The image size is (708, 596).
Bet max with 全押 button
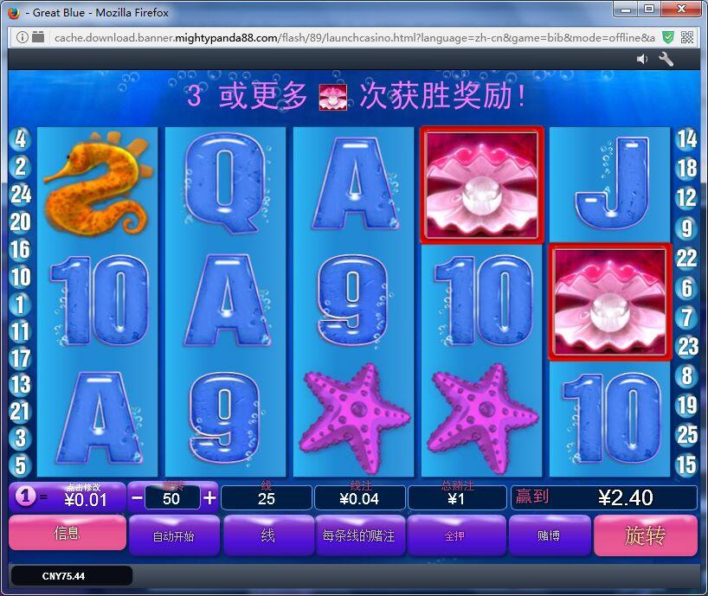455,535
